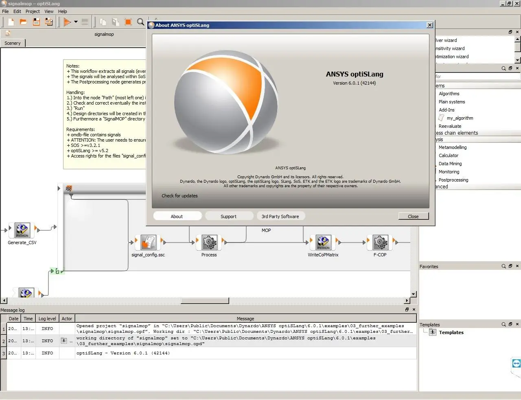The width and height of the screenshot is (521, 400).
Task: Click Calculator in modules list
Action: click(449, 155)
